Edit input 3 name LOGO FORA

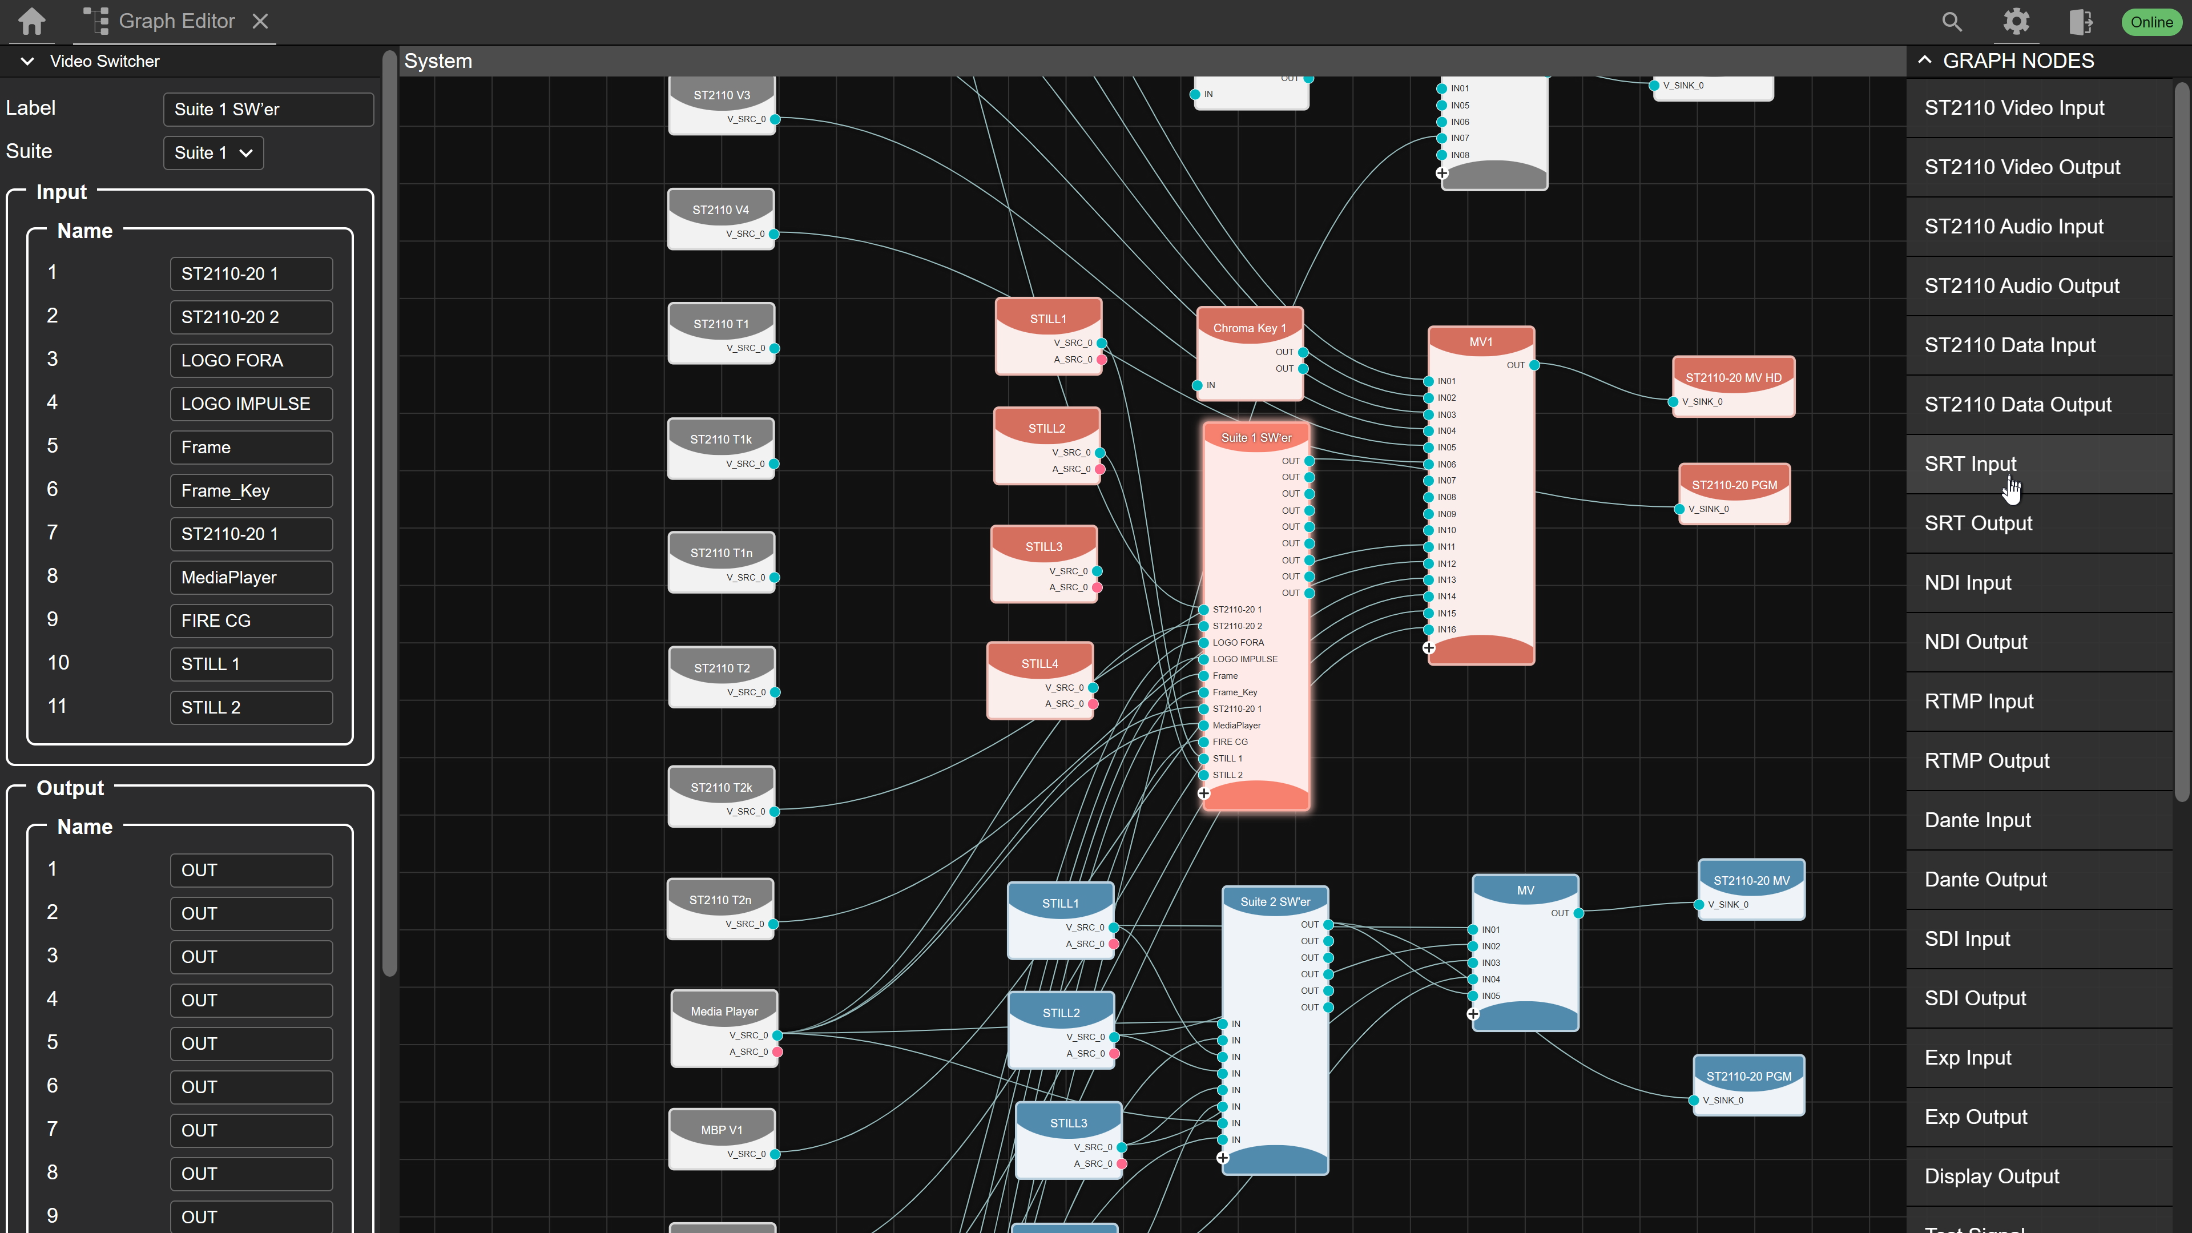(x=251, y=360)
